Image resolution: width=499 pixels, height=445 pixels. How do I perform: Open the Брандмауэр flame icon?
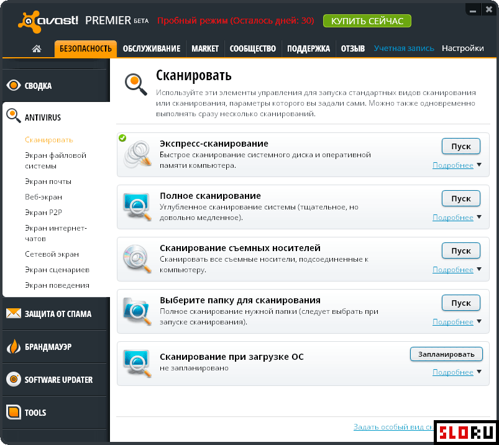(14, 346)
